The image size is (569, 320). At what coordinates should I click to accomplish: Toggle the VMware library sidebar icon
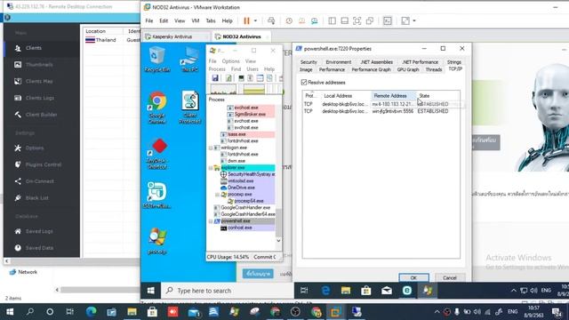pyautogui.click(x=332, y=21)
